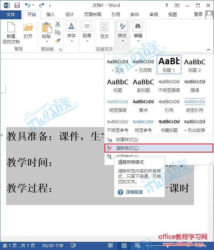
Task: Switch to the 设计 Design tab
Action: [x=70, y=15]
